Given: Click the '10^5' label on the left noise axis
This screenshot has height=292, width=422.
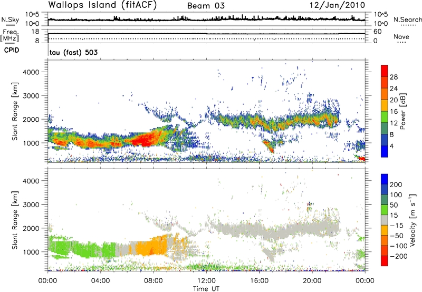Looking at the screenshot, I should click(x=32, y=15).
